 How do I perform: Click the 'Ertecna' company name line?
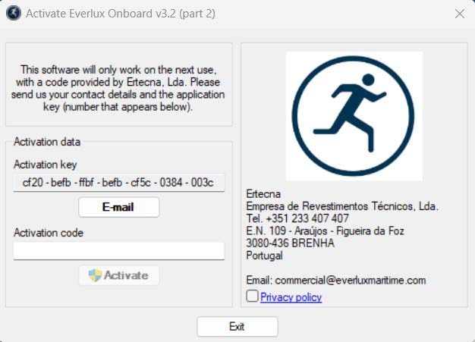tap(263, 193)
